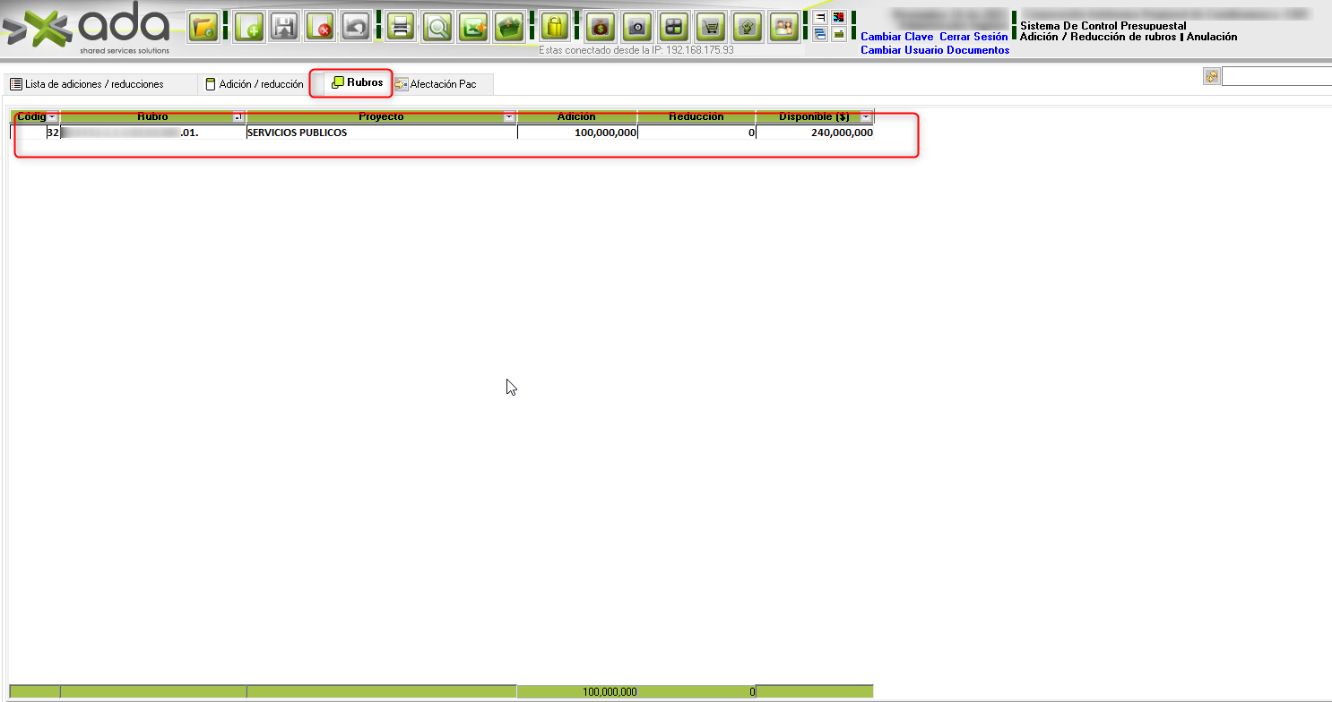Click the Cerrar Sesión link
1332x702 pixels.
pos(973,37)
